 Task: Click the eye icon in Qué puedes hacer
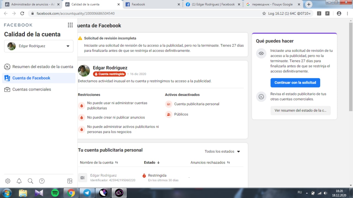click(x=261, y=53)
